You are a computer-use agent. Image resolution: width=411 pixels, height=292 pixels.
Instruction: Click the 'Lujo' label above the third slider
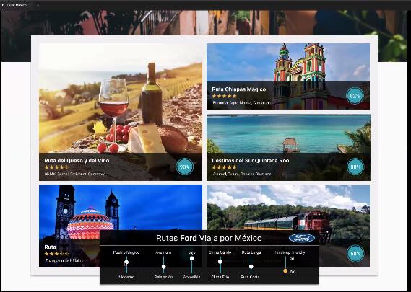click(191, 252)
